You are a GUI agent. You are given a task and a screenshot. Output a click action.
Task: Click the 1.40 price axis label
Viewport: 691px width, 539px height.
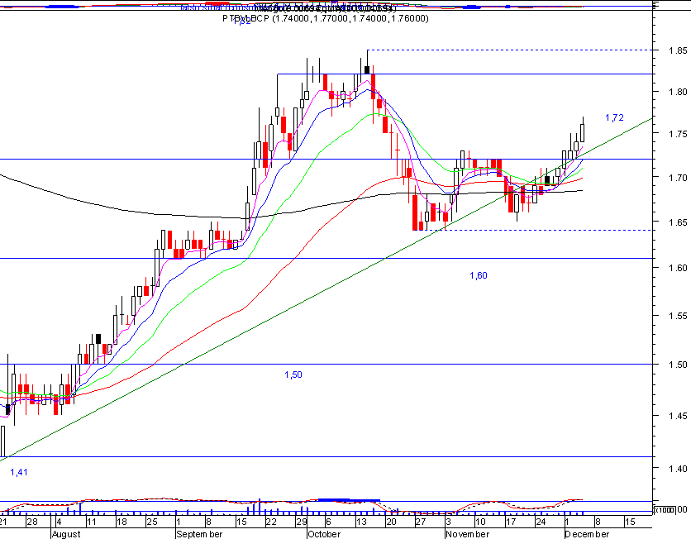678,469
